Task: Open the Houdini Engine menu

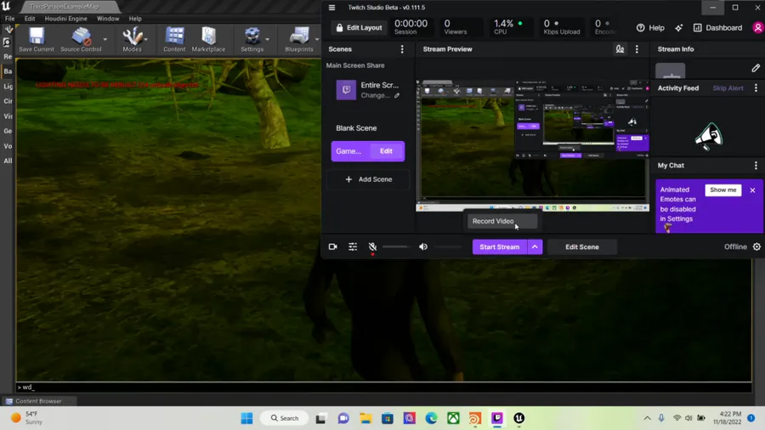Action: point(65,19)
